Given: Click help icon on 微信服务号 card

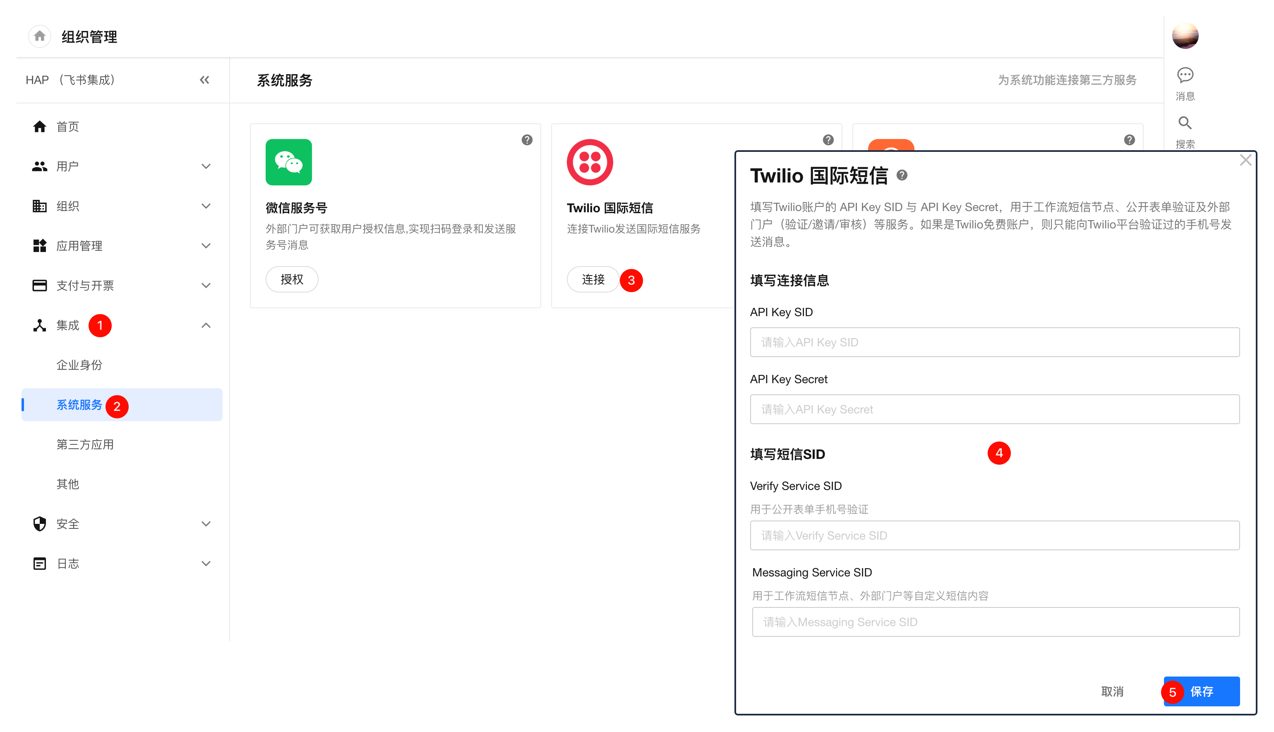Looking at the screenshot, I should tap(526, 140).
